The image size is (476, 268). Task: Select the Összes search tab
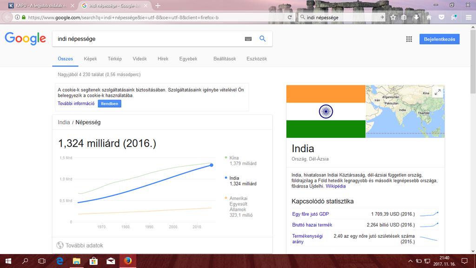tap(65, 59)
